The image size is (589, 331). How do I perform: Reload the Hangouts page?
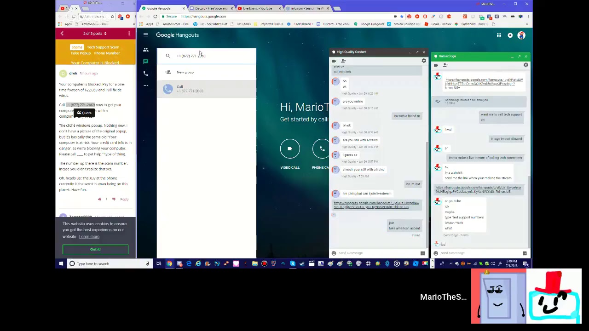click(x=155, y=17)
